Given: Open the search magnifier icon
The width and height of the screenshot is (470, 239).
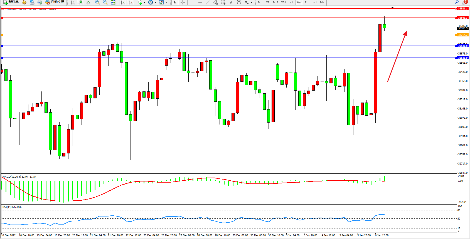Looking at the screenshot, I should tap(457, 2).
